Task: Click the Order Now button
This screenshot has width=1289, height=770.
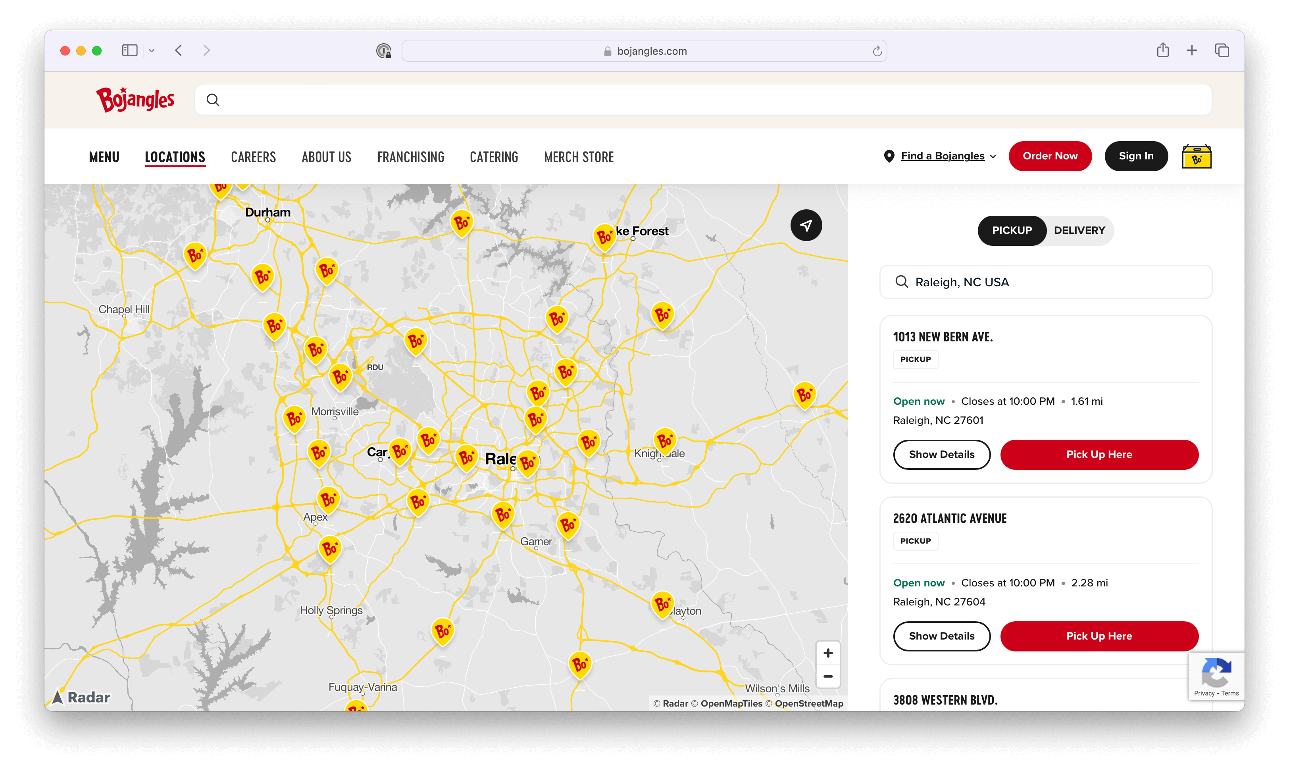Action: [x=1050, y=156]
